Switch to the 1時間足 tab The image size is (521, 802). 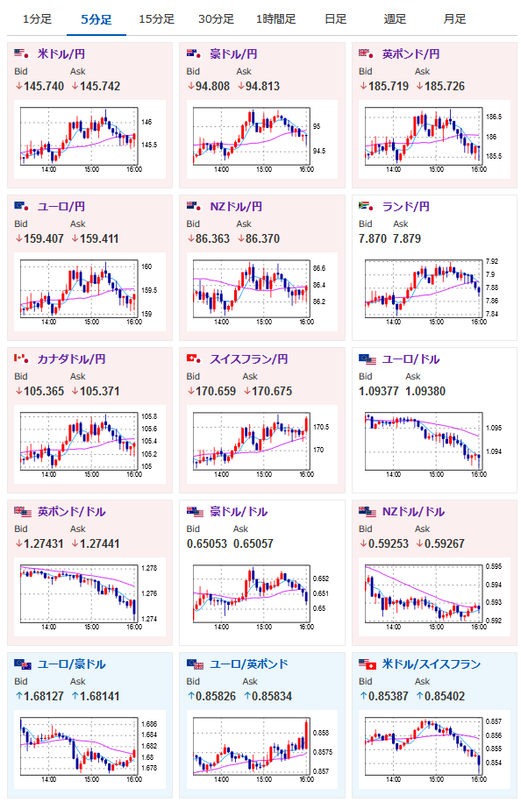click(276, 19)
